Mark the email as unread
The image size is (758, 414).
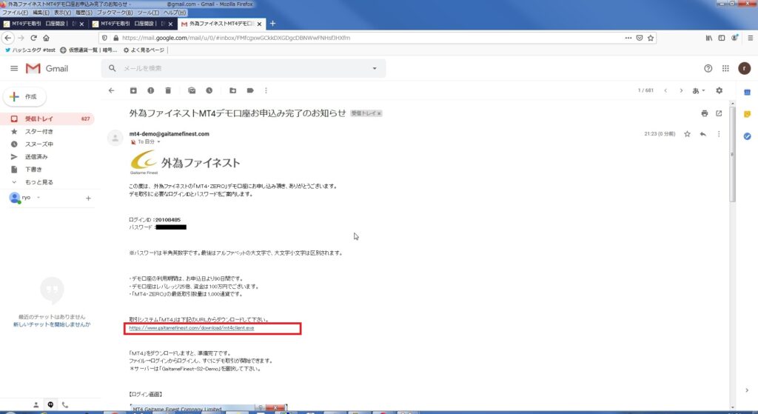(192, 90)
